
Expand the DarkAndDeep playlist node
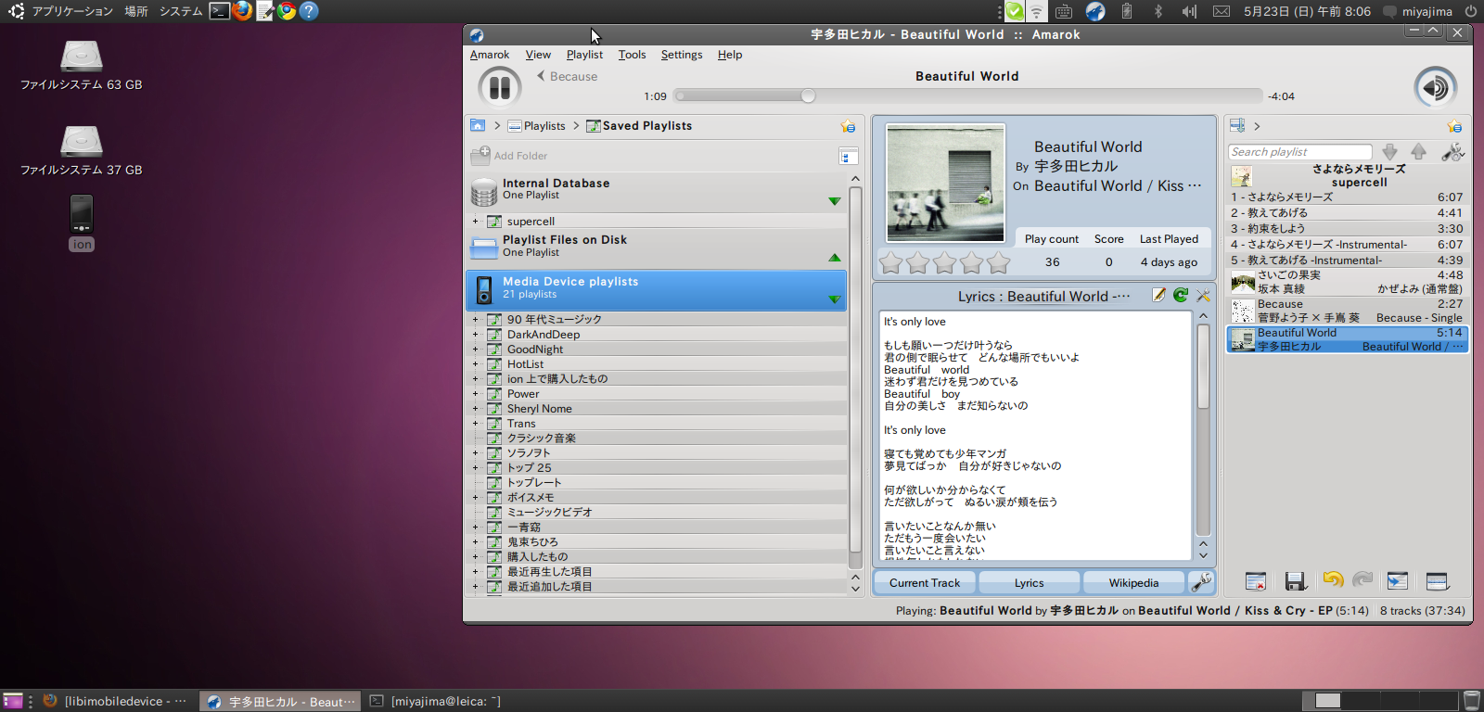coord(475,335)
